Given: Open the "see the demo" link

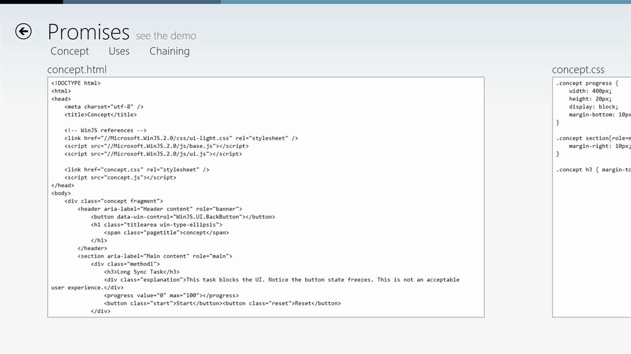Looking at the screenshot, I should 166,36.
